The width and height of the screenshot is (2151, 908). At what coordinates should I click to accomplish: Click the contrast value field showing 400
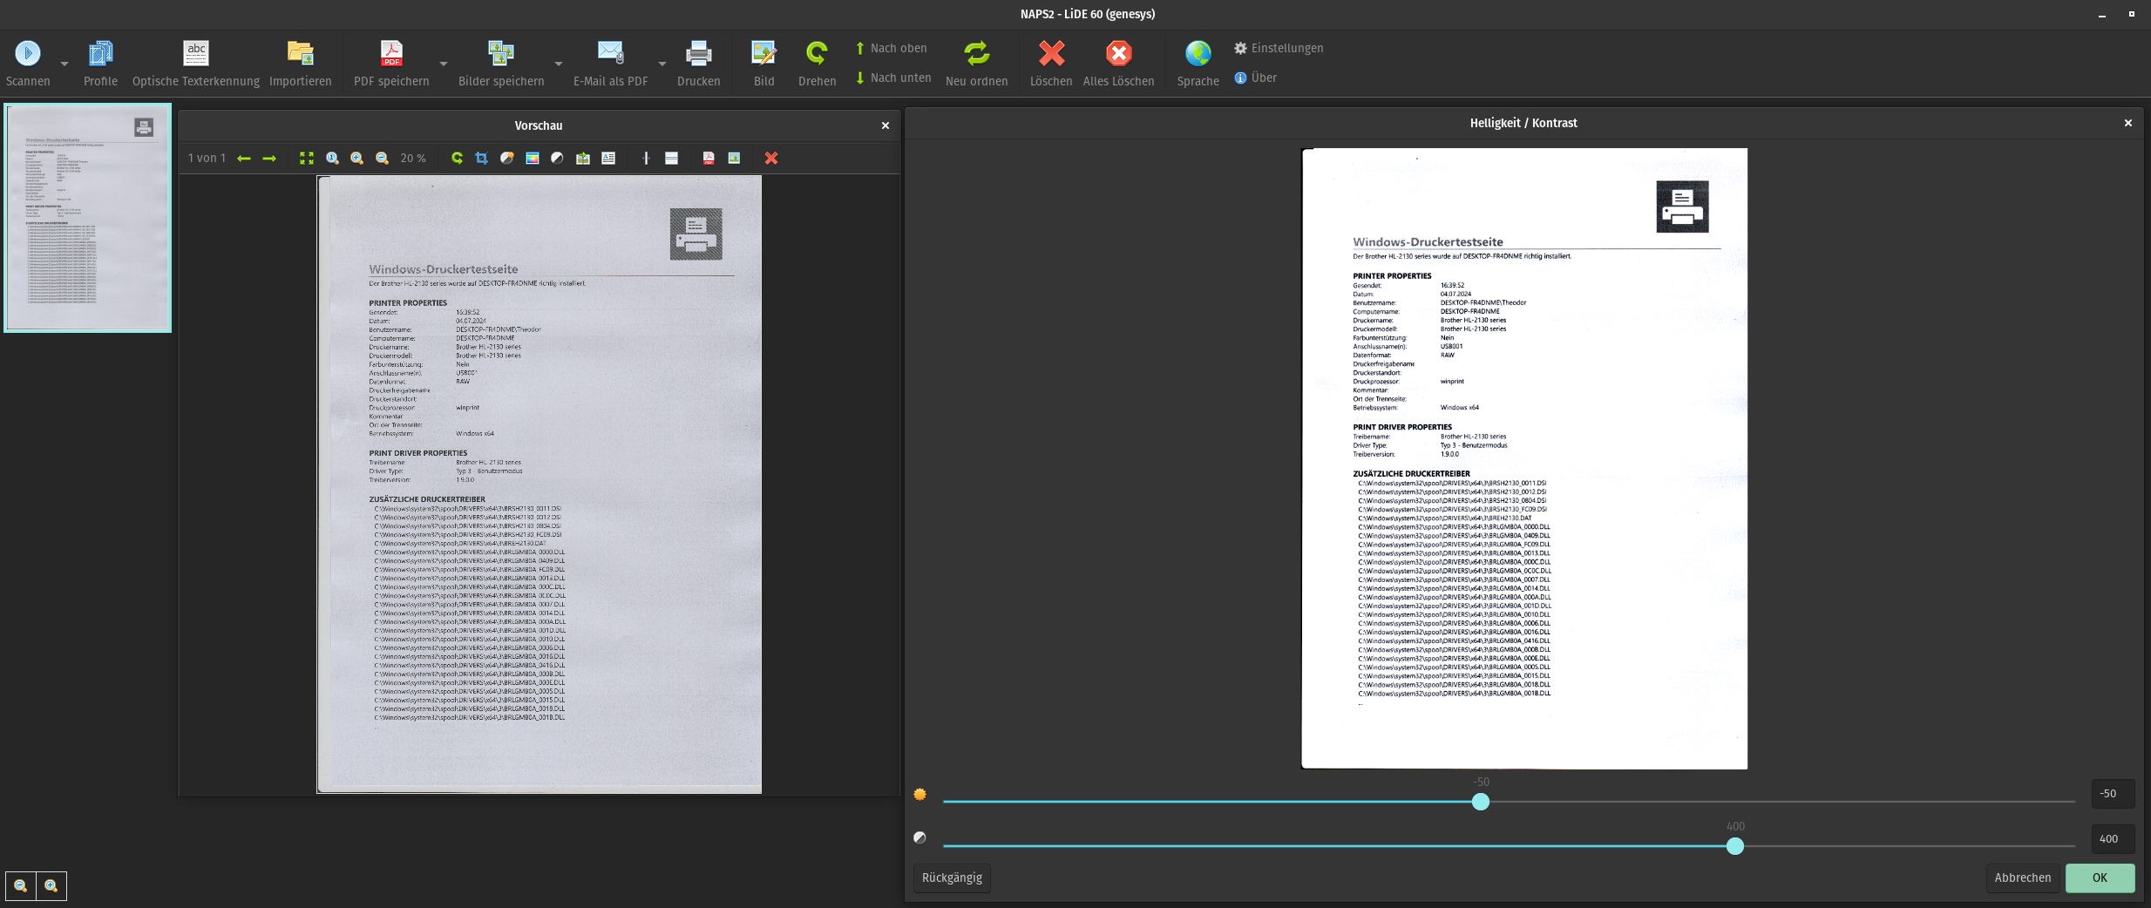pos(2113,839)
